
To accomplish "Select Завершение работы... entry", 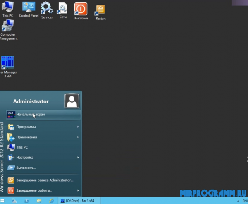I will [43, 190].
